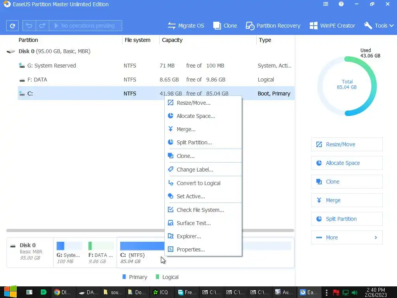Image resolution: width=397 pixels, height=298 pixels.
Task: Open WinPE Creator
Action: tap(332, 26)
